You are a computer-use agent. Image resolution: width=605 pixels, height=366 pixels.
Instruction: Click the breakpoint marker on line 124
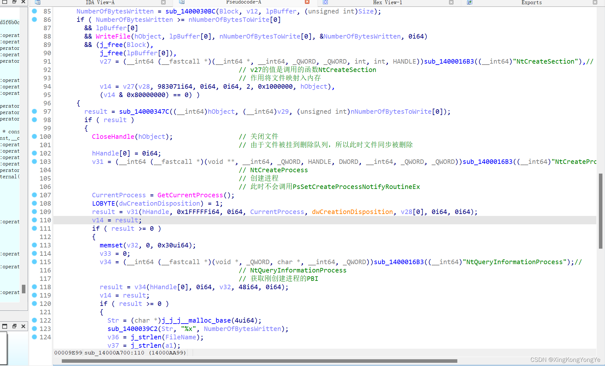pos(34,337)
